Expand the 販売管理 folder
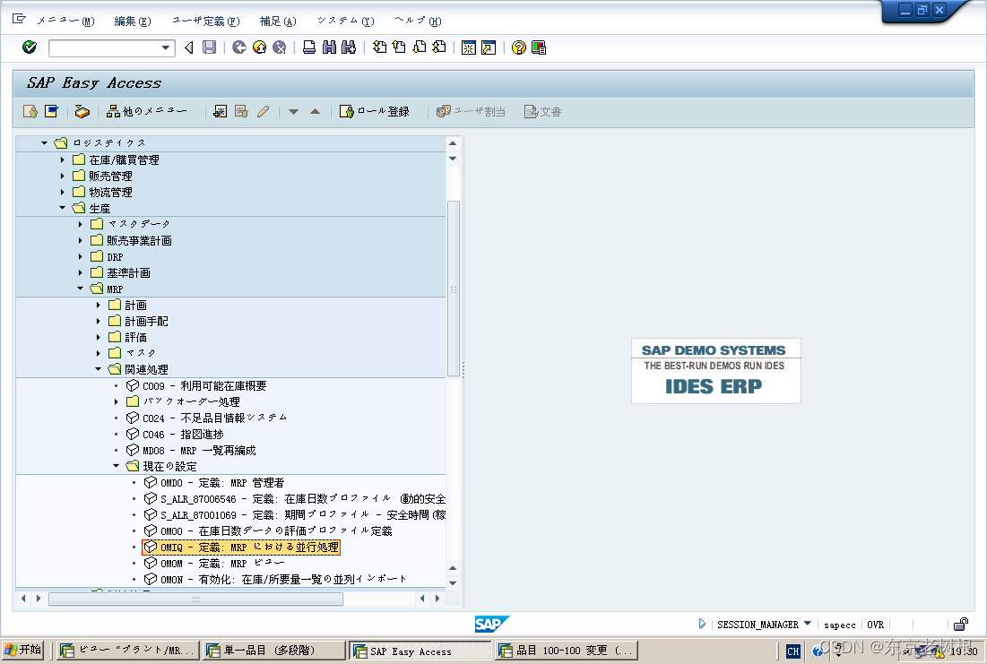 pos(62,176)
